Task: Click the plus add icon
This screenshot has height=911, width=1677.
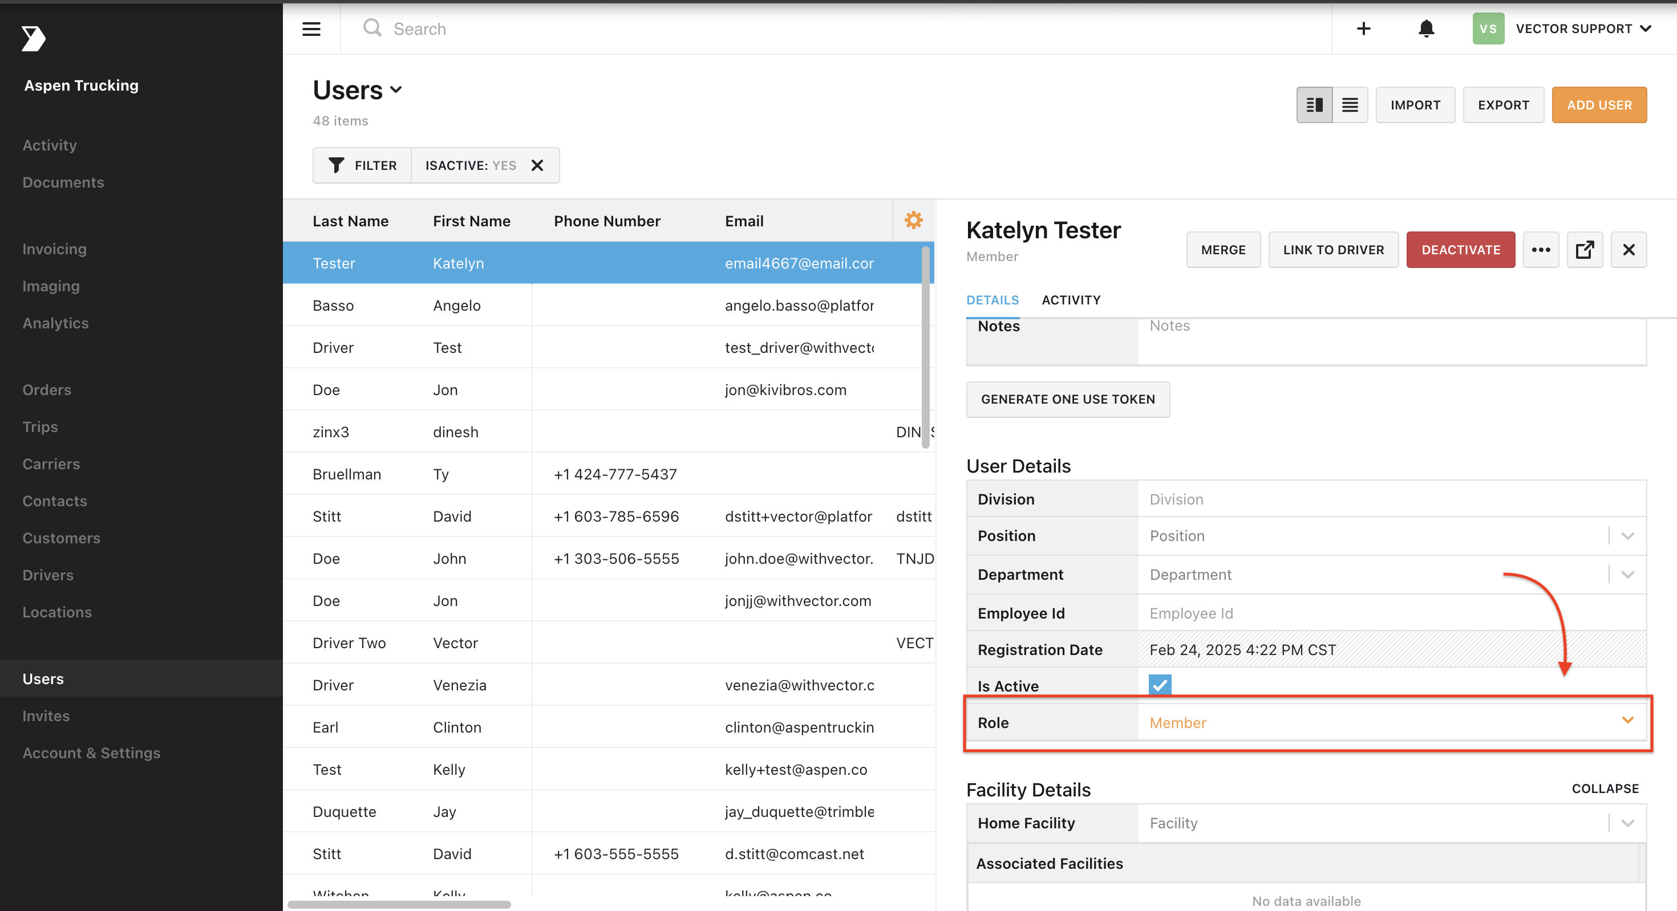Action: [x=1363, y=29]
